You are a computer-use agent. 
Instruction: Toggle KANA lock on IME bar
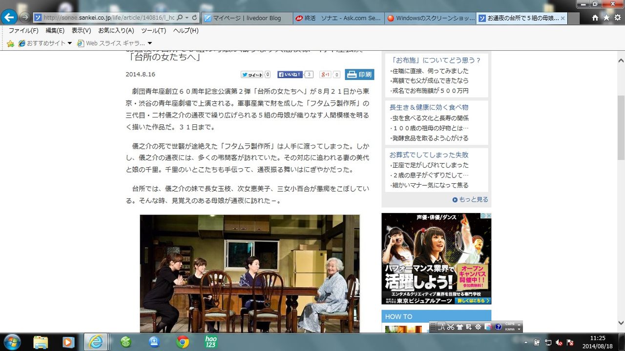[x=510, y=329]
